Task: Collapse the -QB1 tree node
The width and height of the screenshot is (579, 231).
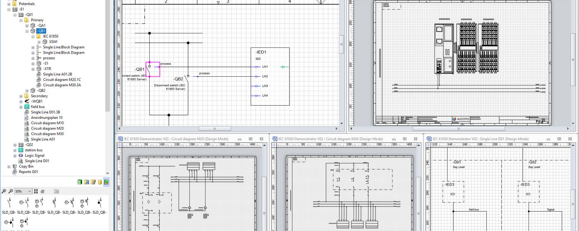Action: [x=27, y=31]
